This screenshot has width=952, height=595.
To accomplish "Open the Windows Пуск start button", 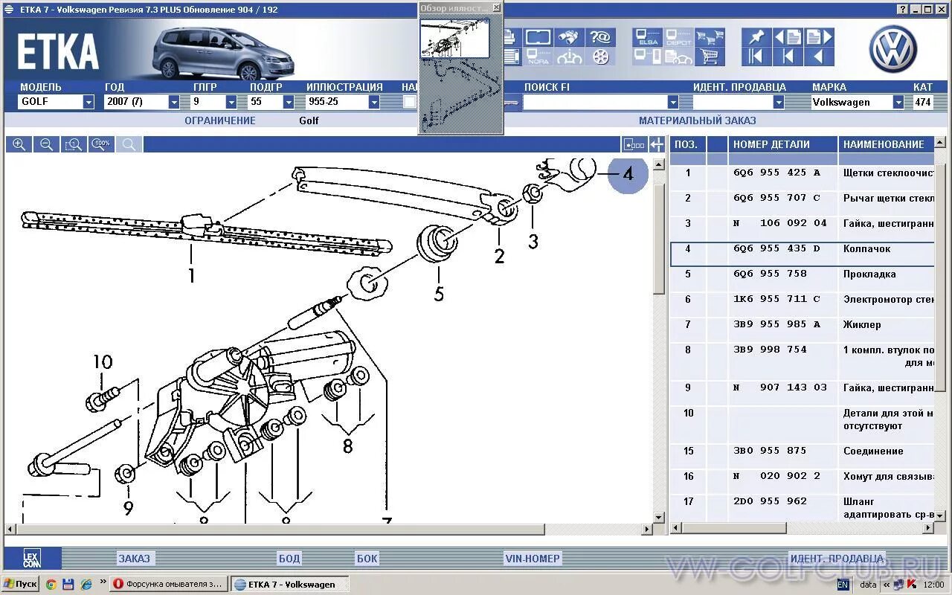I will click(x=20, y=584).
